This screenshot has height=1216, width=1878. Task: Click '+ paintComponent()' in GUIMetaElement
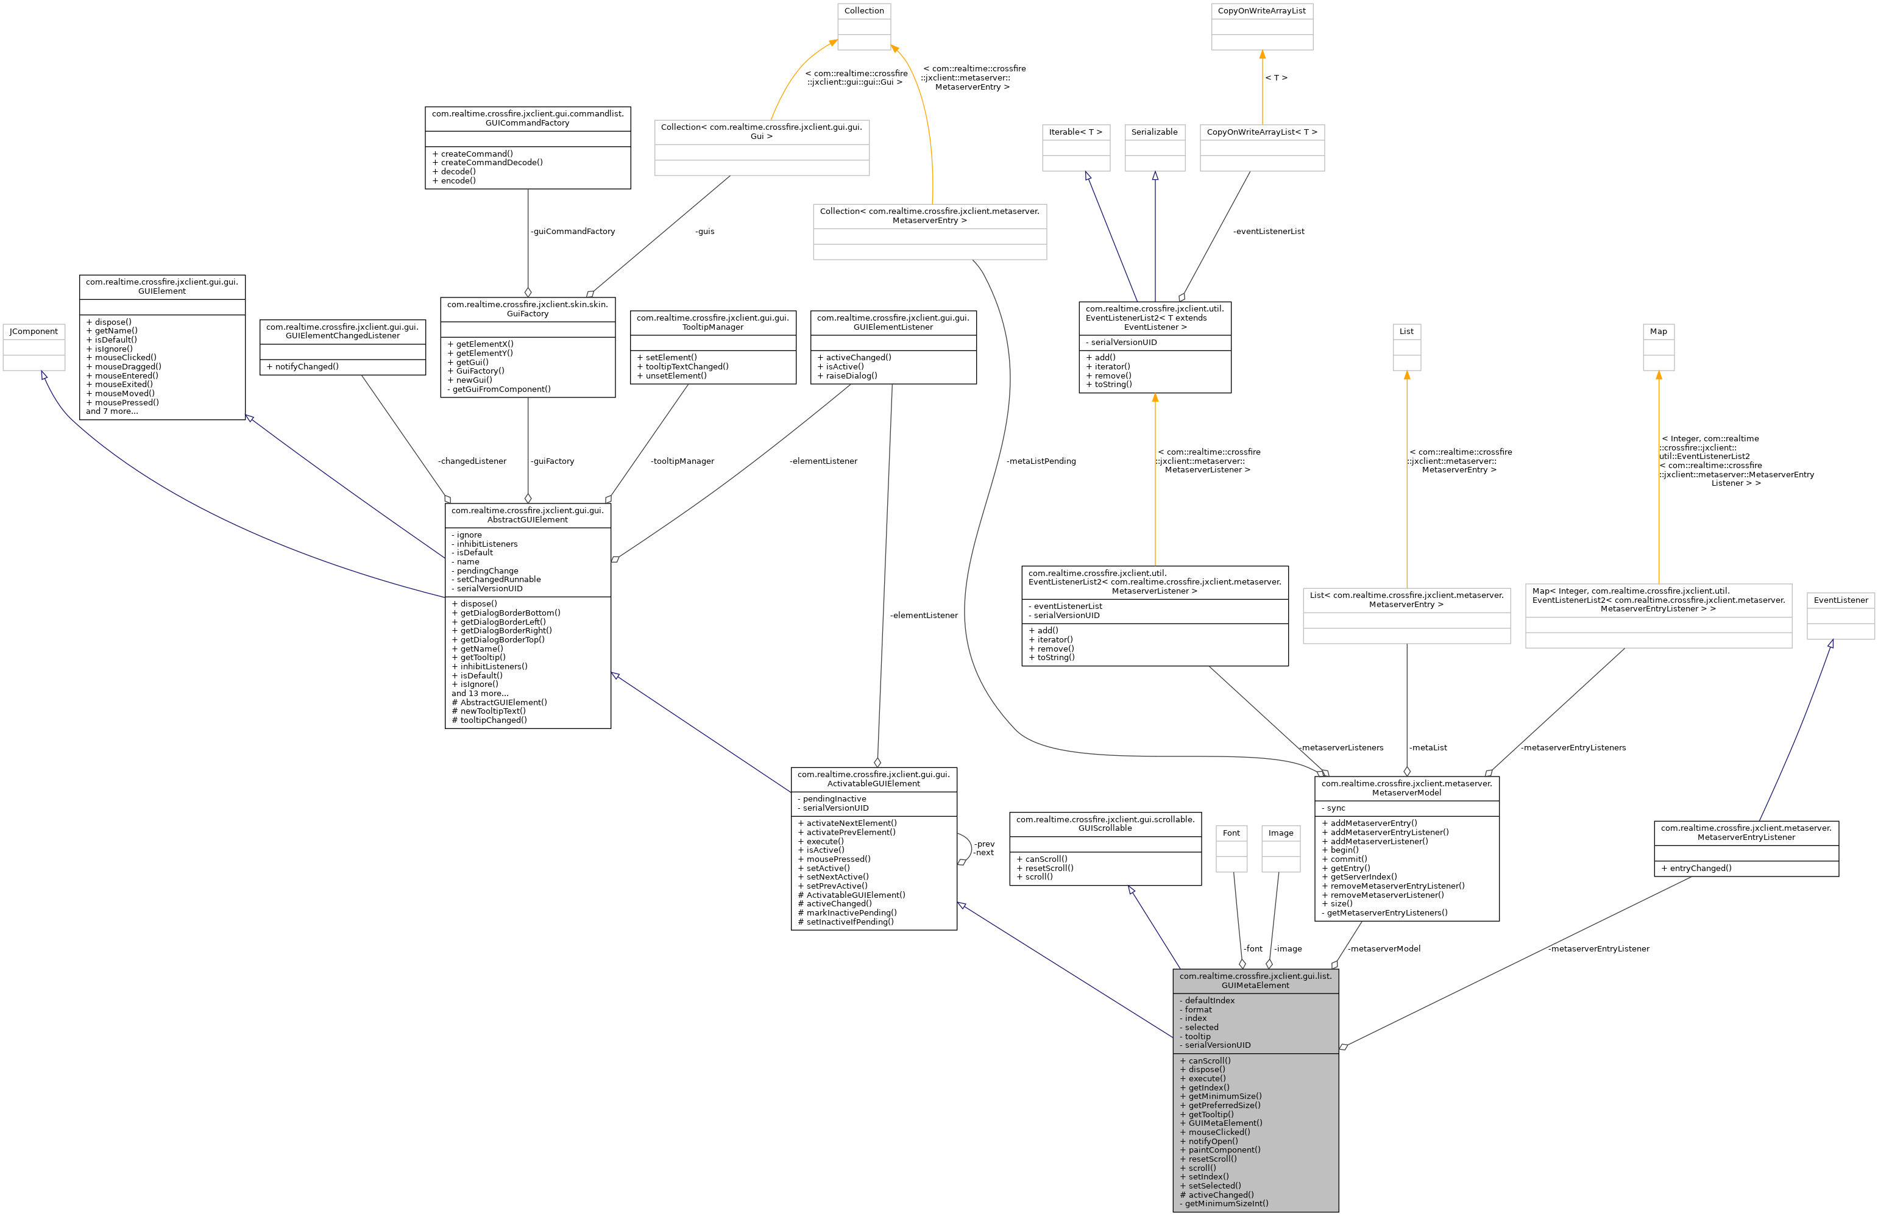coord(1220,1150)
